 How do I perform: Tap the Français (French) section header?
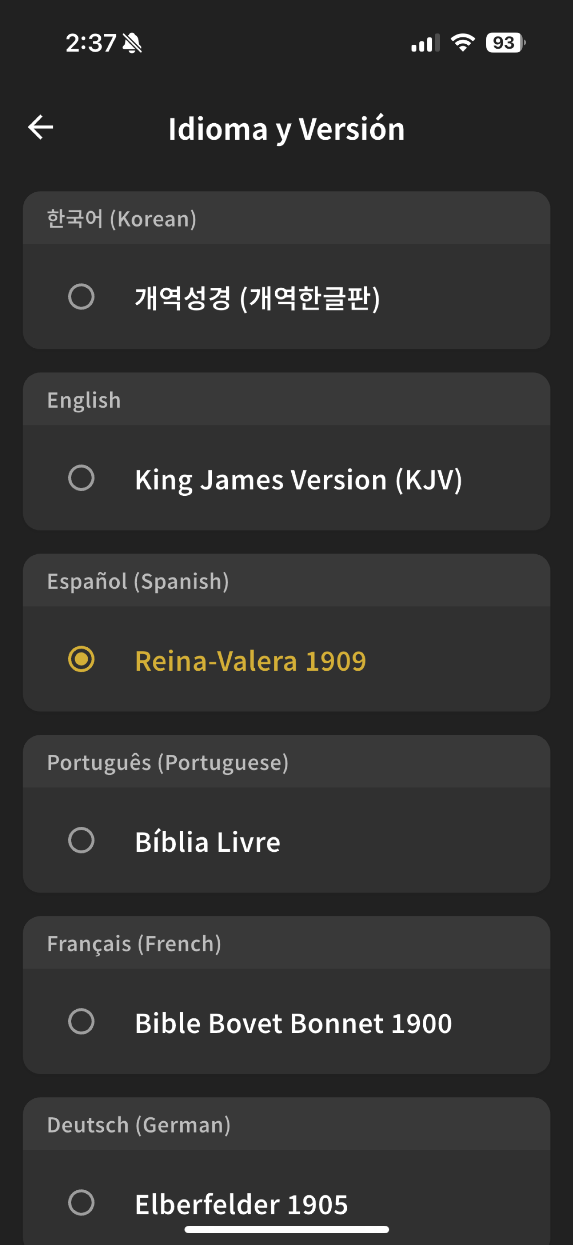[134, 944]
